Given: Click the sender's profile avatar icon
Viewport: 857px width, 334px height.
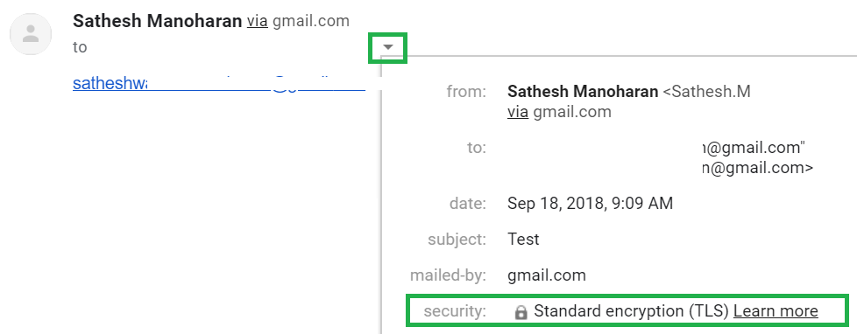Looking at the screenshot, I should pyautogui.click(x=31, y=34).
